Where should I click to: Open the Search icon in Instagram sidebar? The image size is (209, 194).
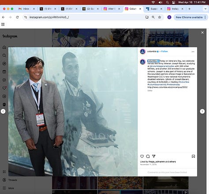[x=4, y=55]
